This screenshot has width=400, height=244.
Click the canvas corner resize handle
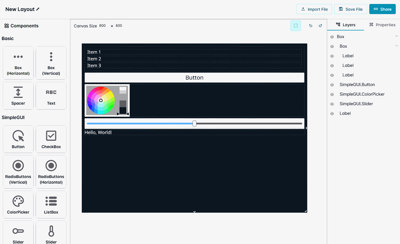[306, 211]
